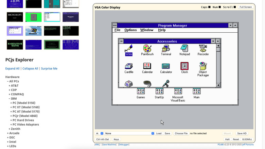The height and width of the screenshot is (149, 265).
Task: Expand the CDP tree node
Action: (13, 90)
